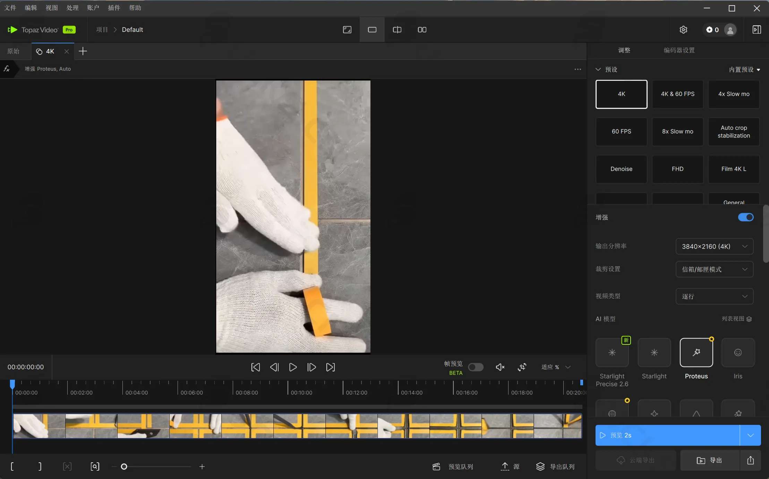769x479 pixels.
Task: Toggle the 帧预览 frame preview switch
Action: (476, 367)
